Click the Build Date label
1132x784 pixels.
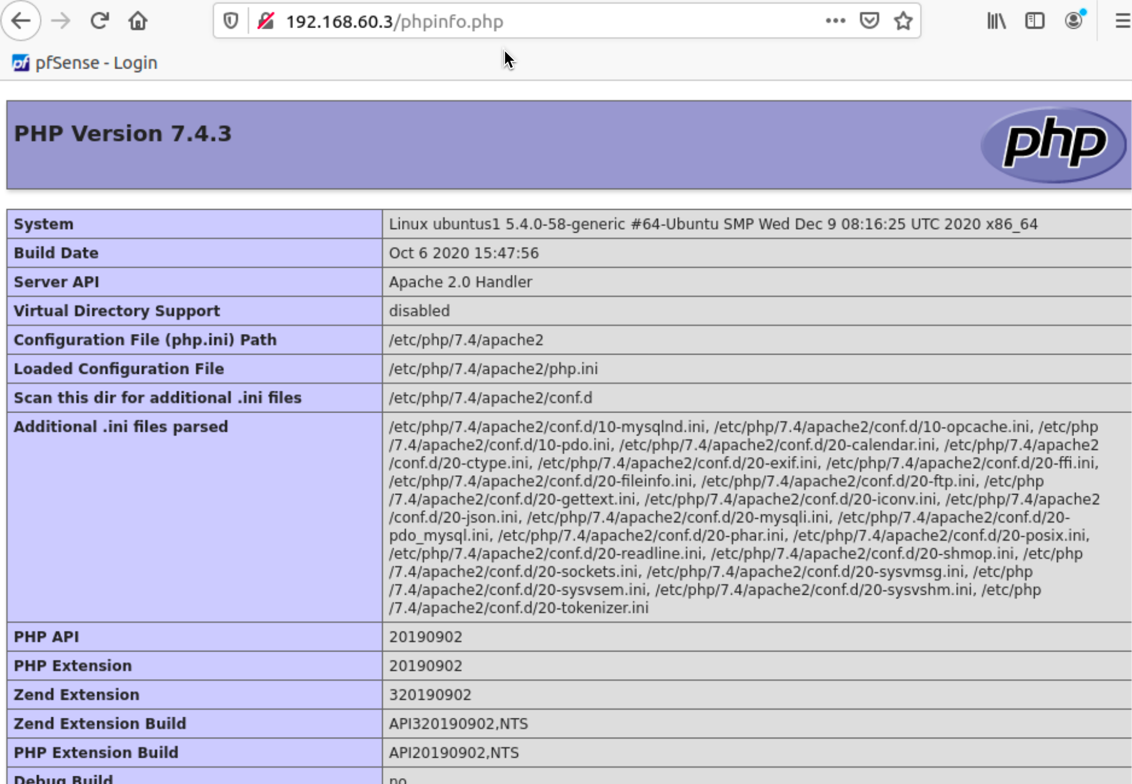56,253
